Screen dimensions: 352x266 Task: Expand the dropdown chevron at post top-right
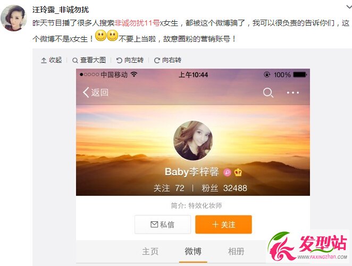point(349,7)
